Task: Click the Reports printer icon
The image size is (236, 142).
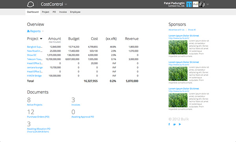Action: 28,31
